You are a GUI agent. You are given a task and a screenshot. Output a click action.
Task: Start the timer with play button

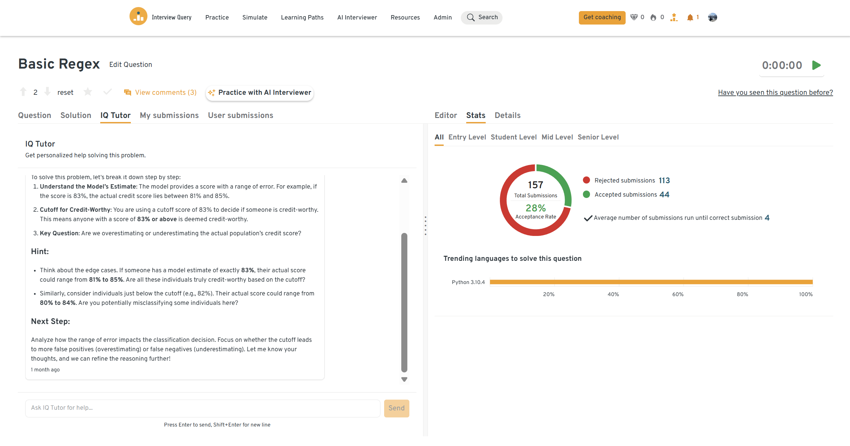816,65
